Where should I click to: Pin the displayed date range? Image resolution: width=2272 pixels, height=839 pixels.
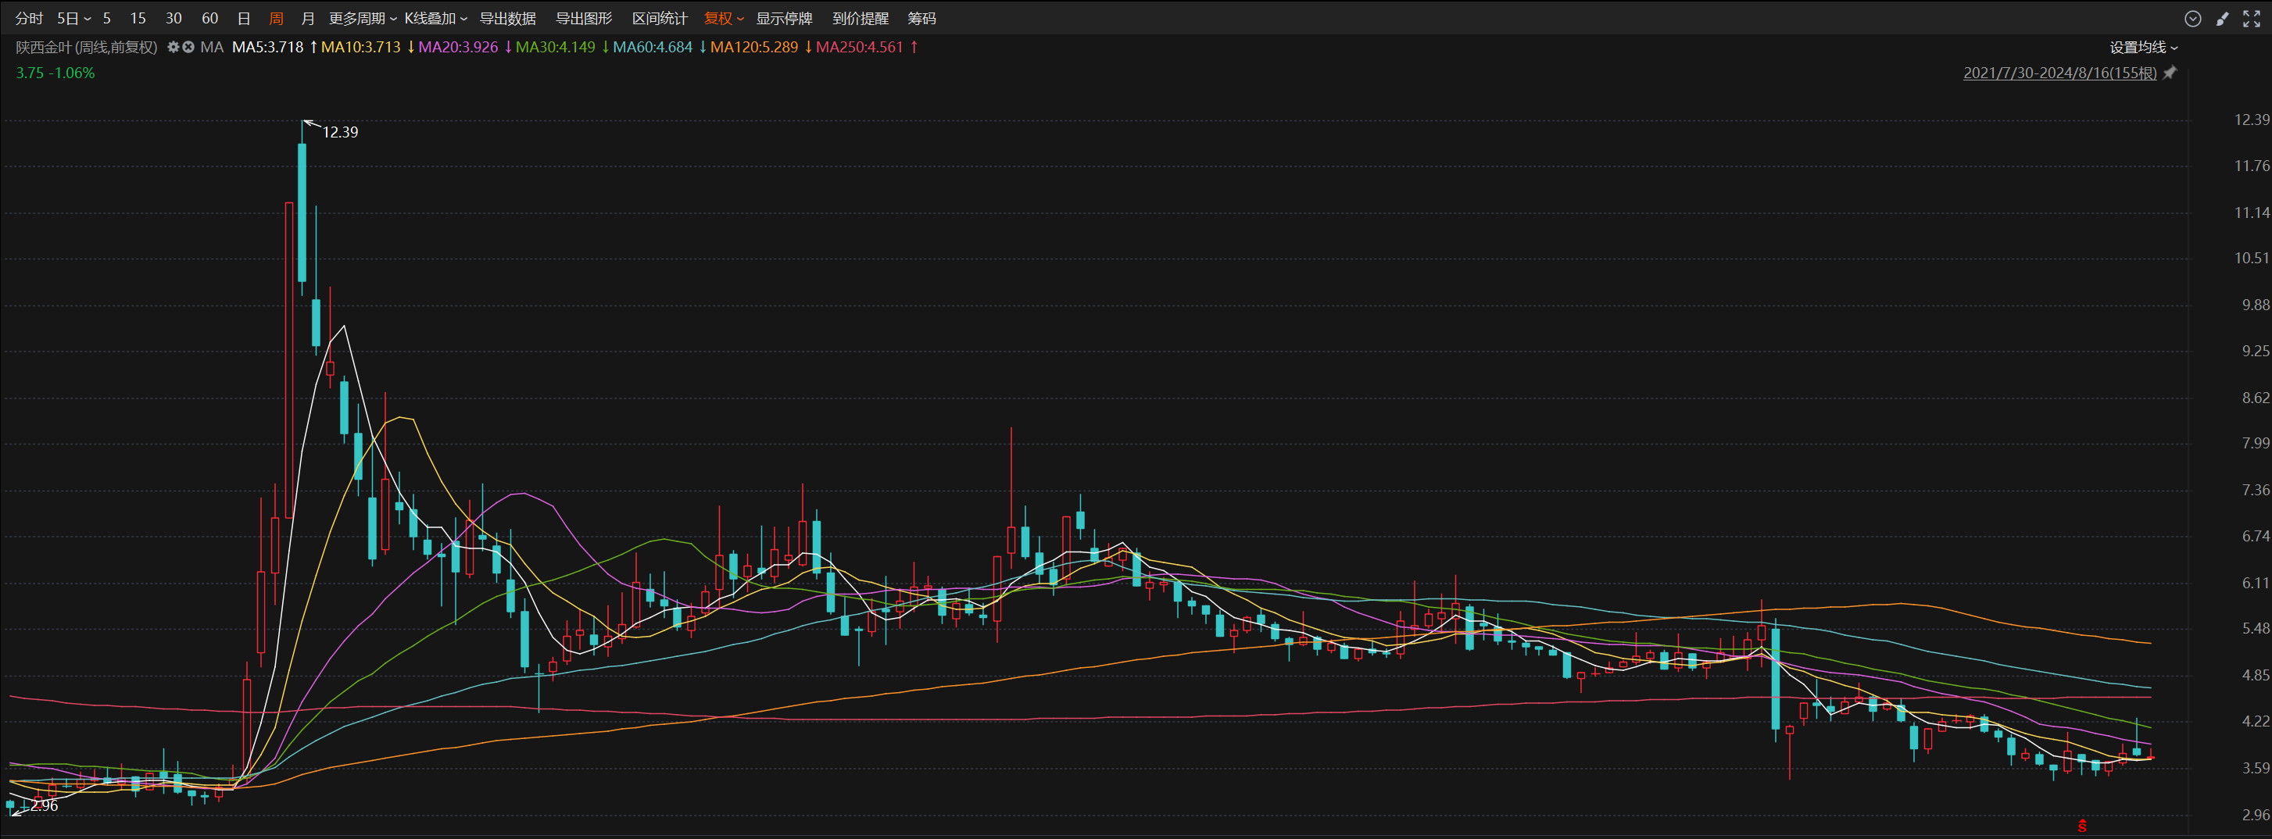coord(2170,73)
